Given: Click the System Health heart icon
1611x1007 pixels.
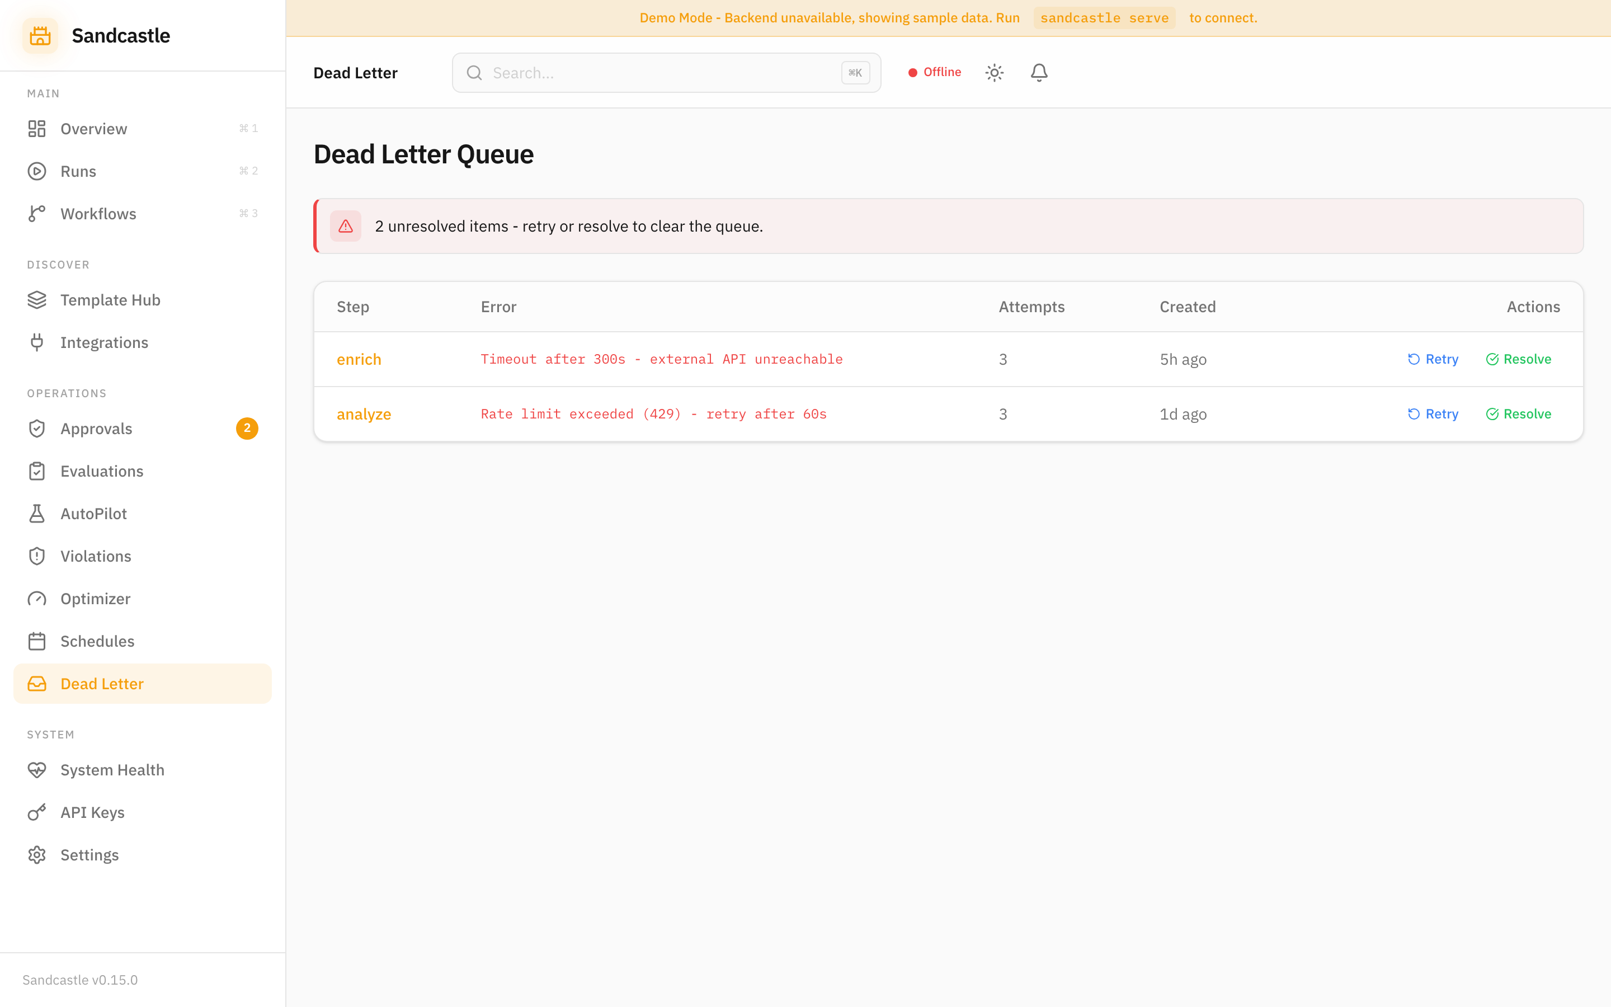Looking at the screenshot, I should pyautogui.click(x=37, y=770).
